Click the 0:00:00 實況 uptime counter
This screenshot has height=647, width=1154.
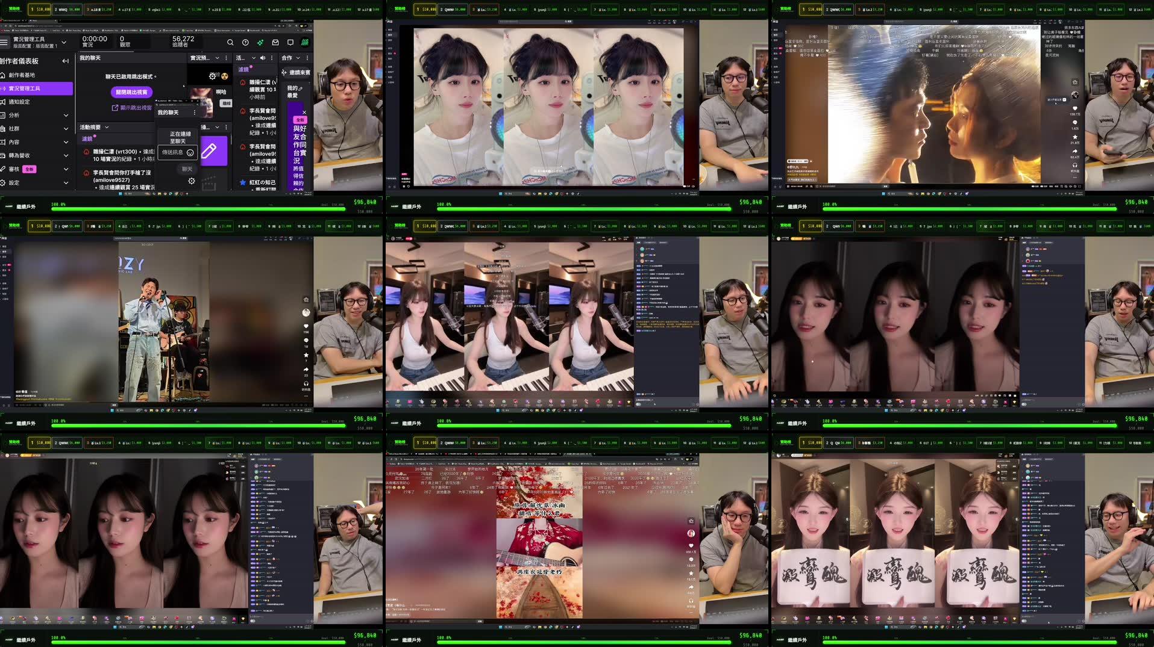(x=95, y=42)
